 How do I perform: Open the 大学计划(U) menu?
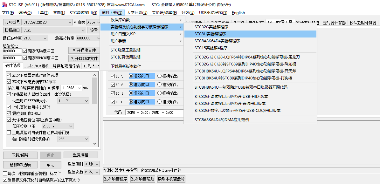(137, 13)
